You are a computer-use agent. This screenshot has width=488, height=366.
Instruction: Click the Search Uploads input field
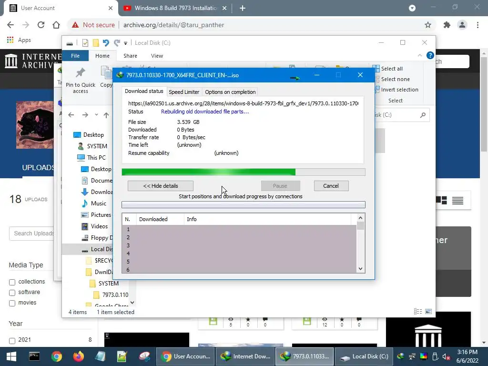point(32,234)
